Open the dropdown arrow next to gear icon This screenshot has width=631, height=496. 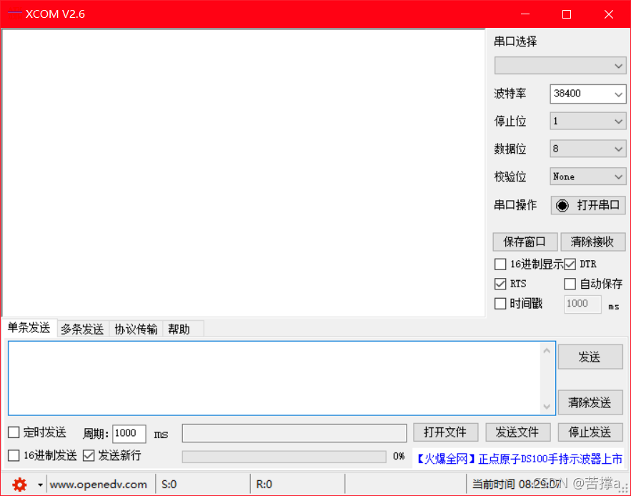point(40,485)
